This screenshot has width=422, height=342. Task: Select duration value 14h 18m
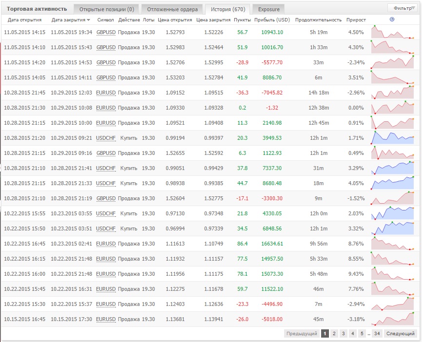click(318, 93)
